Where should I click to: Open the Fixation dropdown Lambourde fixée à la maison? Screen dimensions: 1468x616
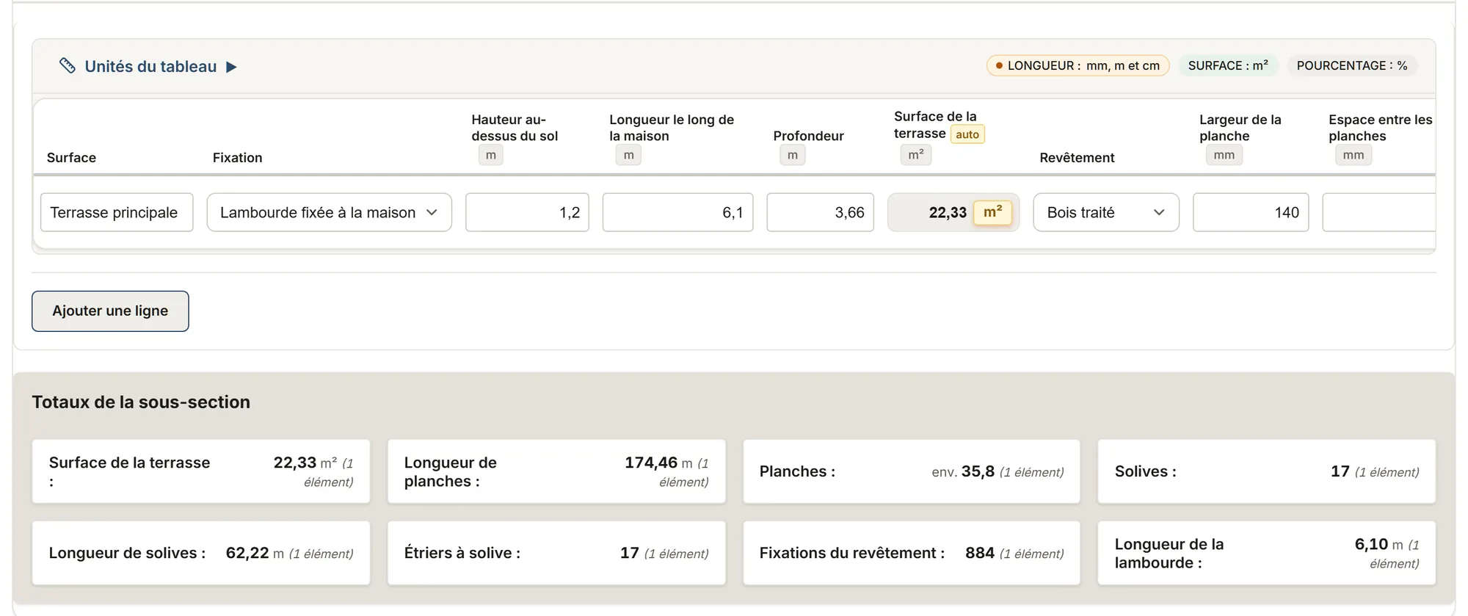click(329, 212)
